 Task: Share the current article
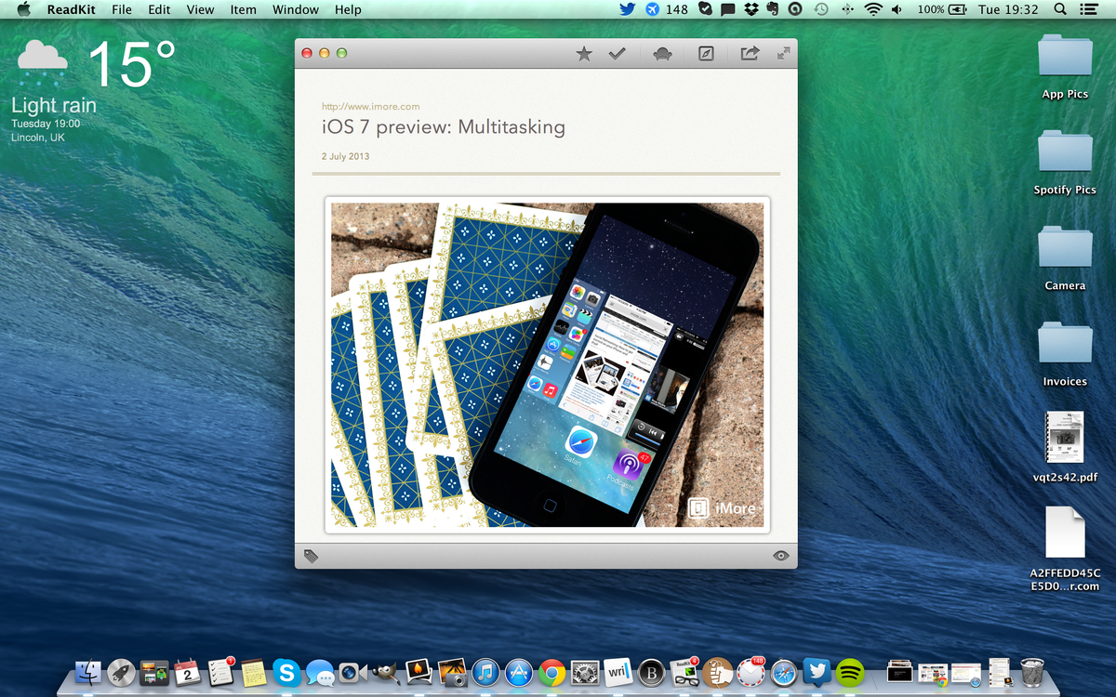749,53
